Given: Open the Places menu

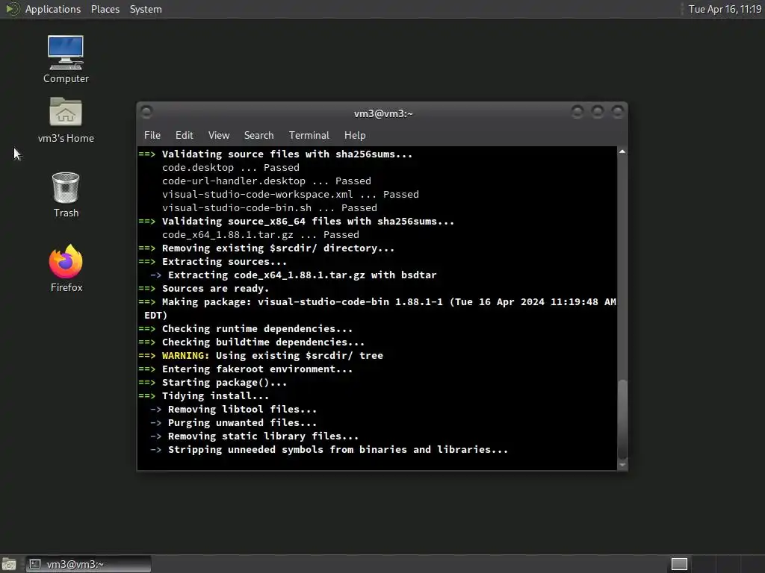Looking at the screenshot, I should pyautogui.click(x=105, y=9).
